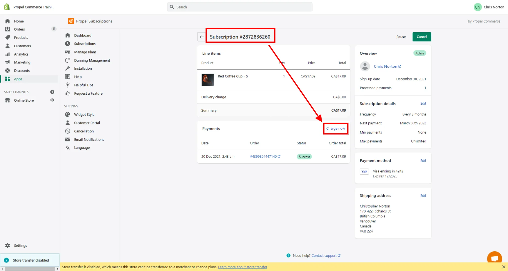Go back with the left arrow button
Screen dimensions: 508x271
coord(201,37)
